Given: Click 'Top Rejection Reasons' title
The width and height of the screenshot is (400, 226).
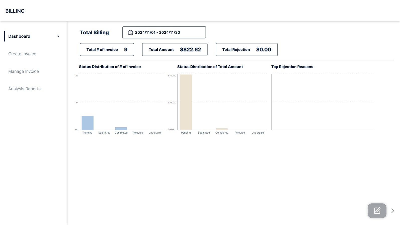Looking at the screenshot, I should [292, 67].
